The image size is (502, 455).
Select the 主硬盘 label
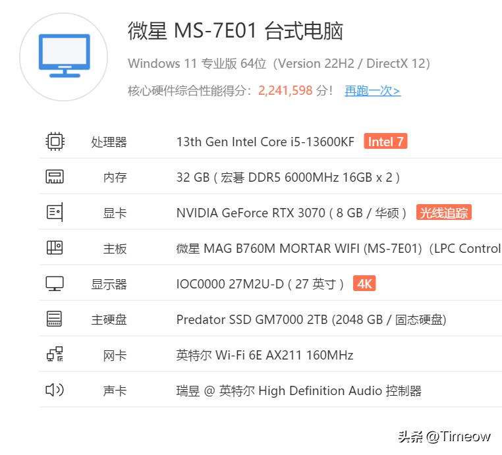tap(109, 319)
